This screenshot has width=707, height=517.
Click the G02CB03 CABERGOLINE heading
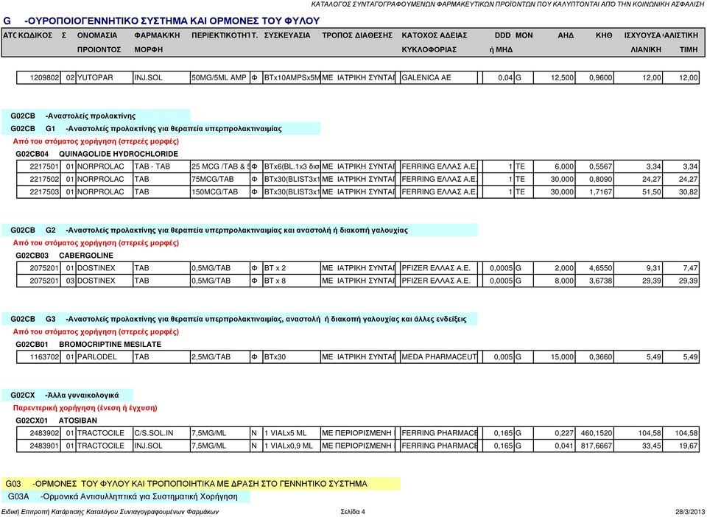[x=65, y=255]
